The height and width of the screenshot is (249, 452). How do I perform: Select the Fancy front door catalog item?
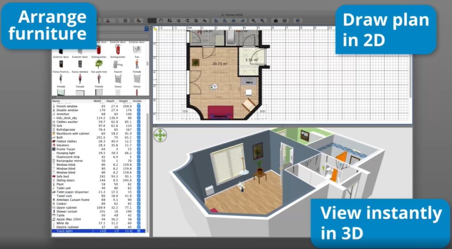click(61, 66)
